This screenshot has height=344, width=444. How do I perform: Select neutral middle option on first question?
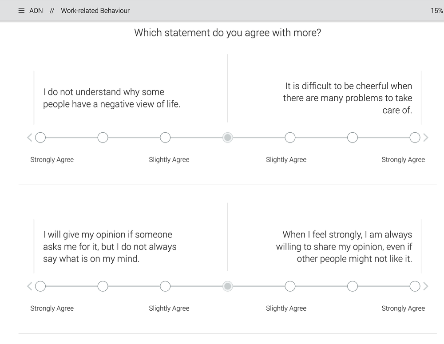click(x=228, y=138)
